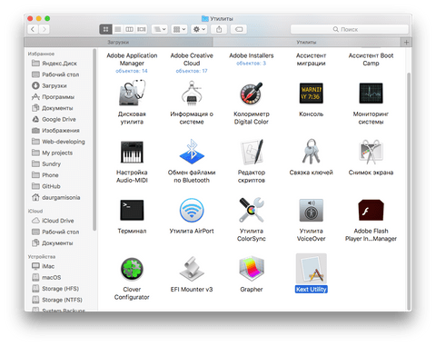Switch to icon view mode
Image resolution: width=436 pixels, height=346 pixels.
coord(105,29)
